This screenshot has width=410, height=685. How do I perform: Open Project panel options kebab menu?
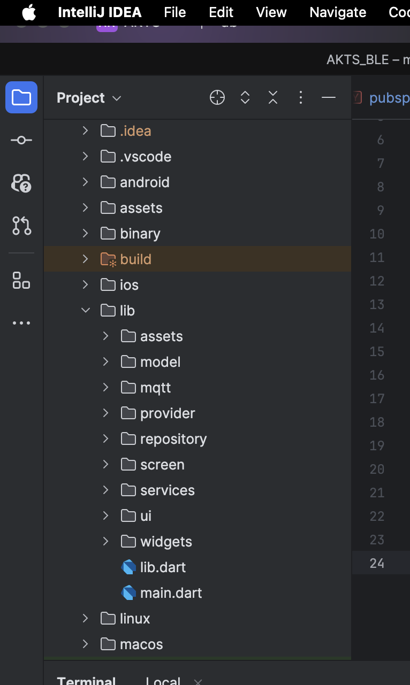pos(301,97)
